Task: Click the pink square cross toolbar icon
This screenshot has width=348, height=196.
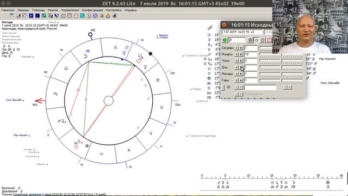Action: (76, 16)
